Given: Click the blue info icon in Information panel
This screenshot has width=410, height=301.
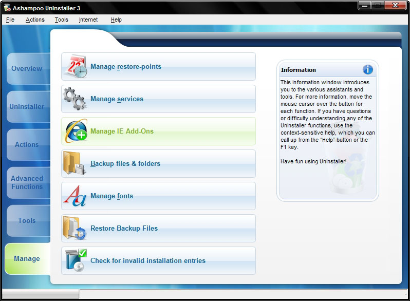Looking at the screenshot, I should coord(368,69).
